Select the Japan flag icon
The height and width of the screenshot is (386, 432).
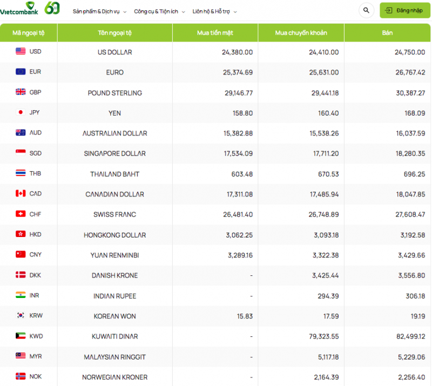[x=21, y=112]
